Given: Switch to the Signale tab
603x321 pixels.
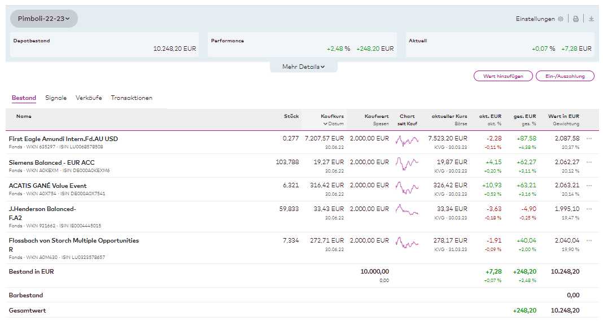Looking at the screenshot, I should click(56, 98).
